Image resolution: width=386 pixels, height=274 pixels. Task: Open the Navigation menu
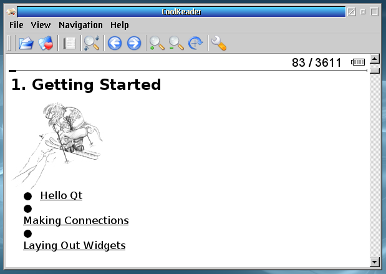[80, 25]
